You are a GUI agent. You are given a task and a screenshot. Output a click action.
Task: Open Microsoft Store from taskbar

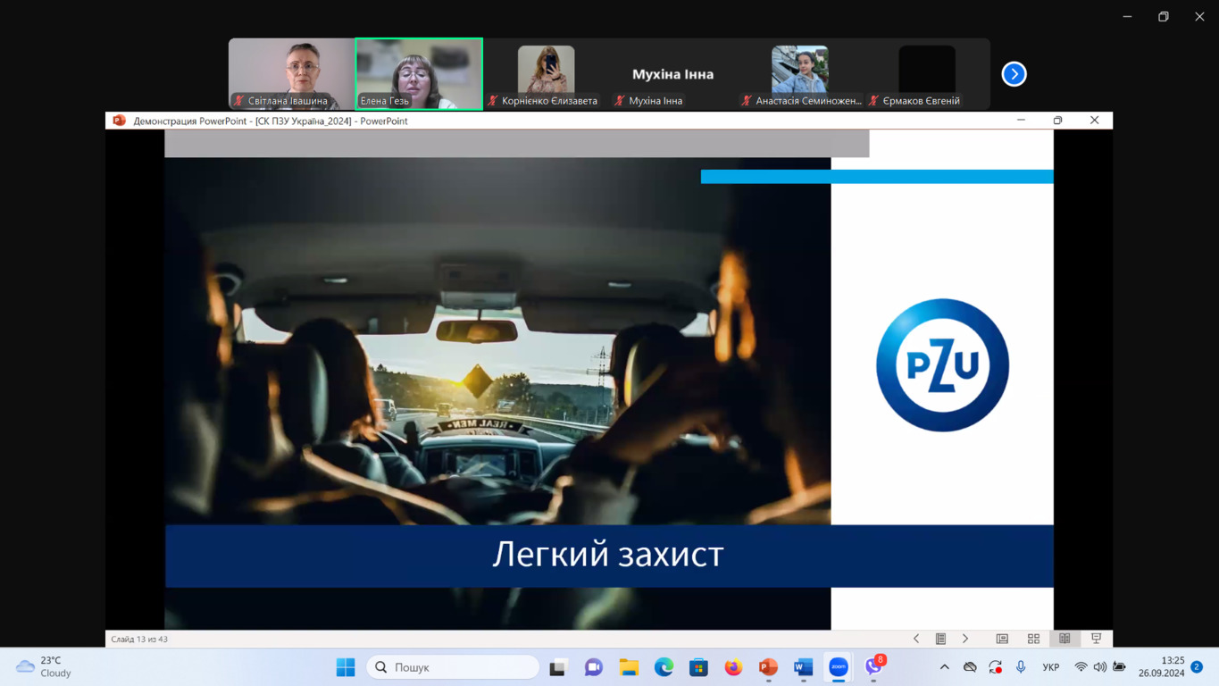point(698,667)
